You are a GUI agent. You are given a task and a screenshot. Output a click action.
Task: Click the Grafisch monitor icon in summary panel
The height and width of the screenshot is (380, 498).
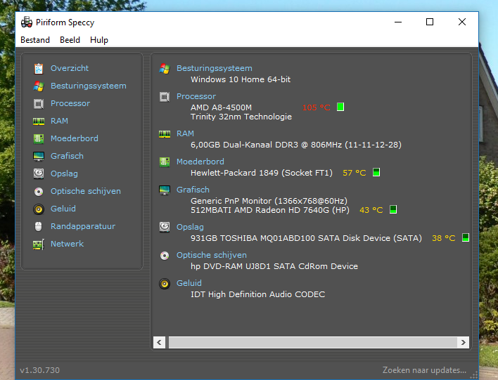[165, 190]
